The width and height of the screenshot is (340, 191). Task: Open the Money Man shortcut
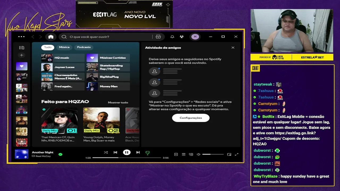pos(108,86)
